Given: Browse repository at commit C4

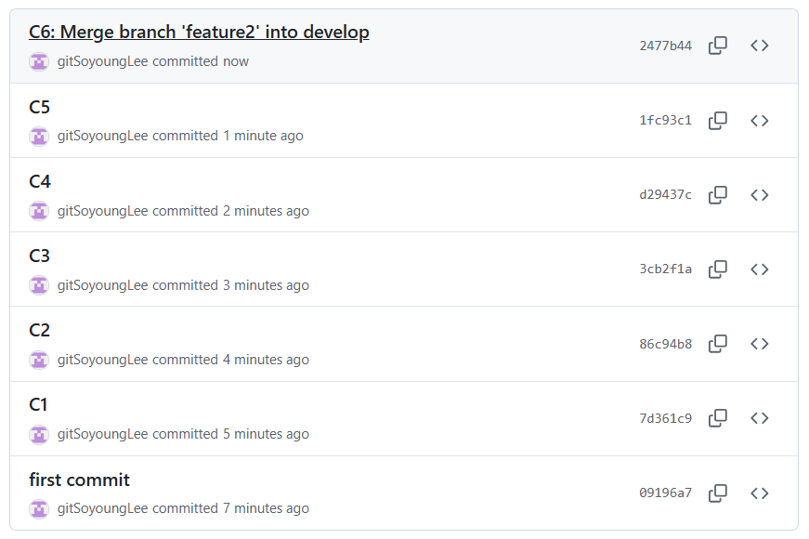Looking at the screenshot, I should click(759, 195).
